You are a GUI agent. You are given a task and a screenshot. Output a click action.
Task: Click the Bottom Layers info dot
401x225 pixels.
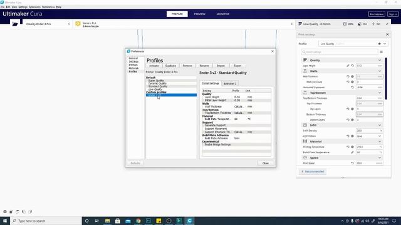click(x=352, y=119)
